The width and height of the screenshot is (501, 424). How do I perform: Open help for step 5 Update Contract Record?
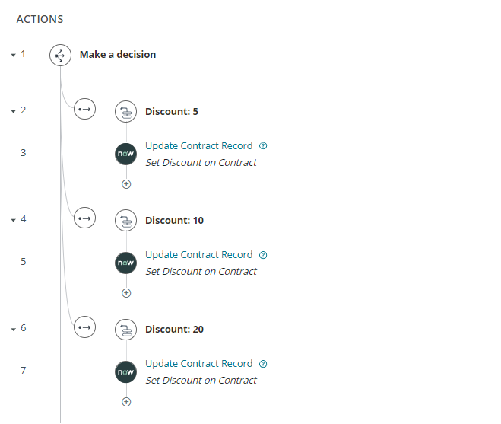coord(263,255)
